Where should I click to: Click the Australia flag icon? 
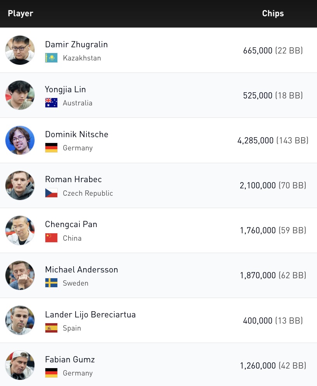pyautogui.click(x=51, y=103)
